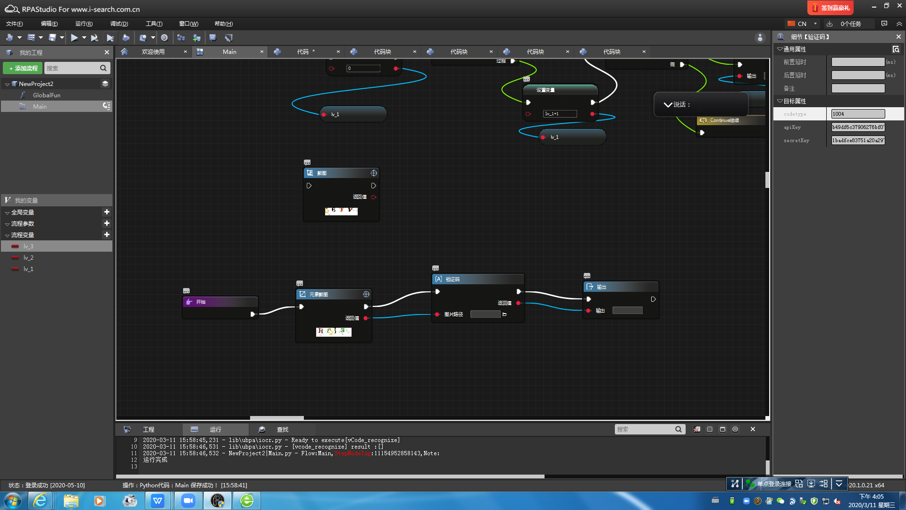Click the clear log icon in output panel

point(696,429)
